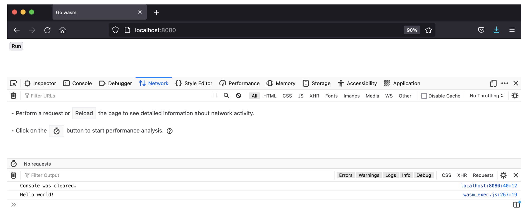The width and height of the screenshot is (529, 220).
Task: Activate the element picker tool
Action: tap(13, 83)
